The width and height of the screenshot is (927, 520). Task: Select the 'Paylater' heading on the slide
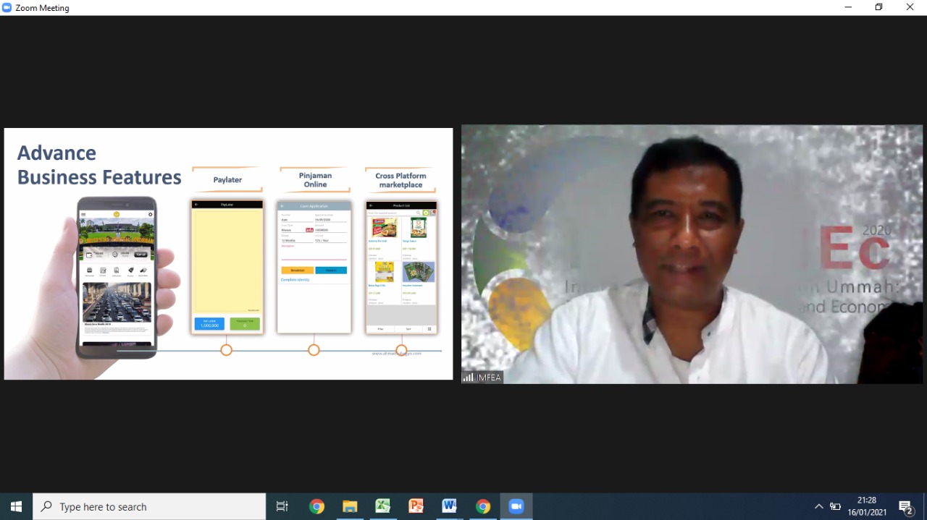[x=227, y=180]
